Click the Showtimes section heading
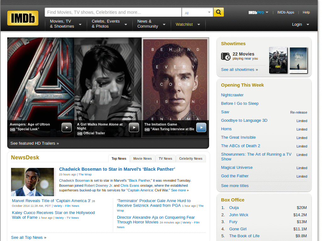The height and width of the screenshot is (241, 322). (233, 44)
